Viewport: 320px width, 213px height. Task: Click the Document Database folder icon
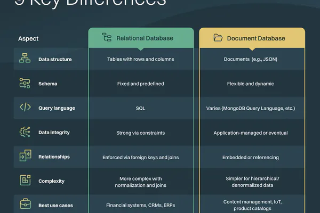[x=218, y=38]
